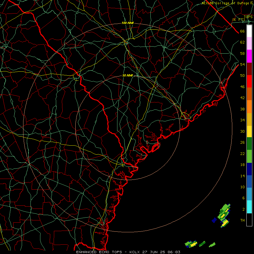
Task: Click the "100 NMI" range ring label
Action: click(128, 23)
